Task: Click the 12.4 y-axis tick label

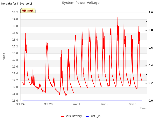Action: (x=15, y=73)
